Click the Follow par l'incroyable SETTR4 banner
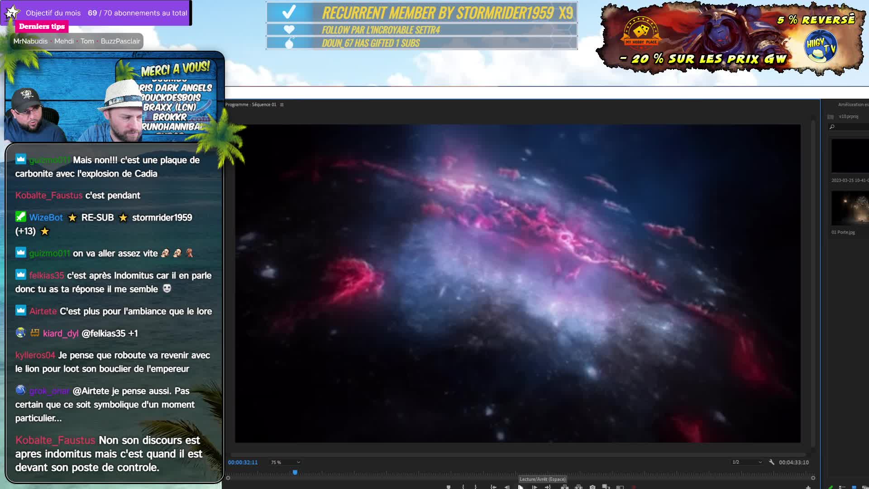The height and width of the screenshot is (489, 869). pos(421,30)
